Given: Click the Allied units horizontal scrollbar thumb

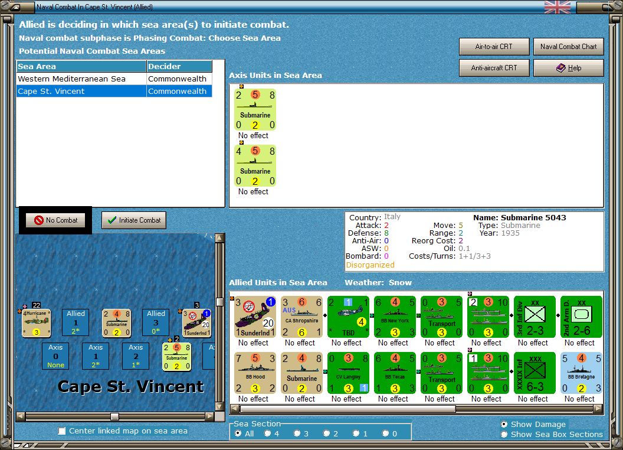Looking at the screenshot, I should (348, 409).
